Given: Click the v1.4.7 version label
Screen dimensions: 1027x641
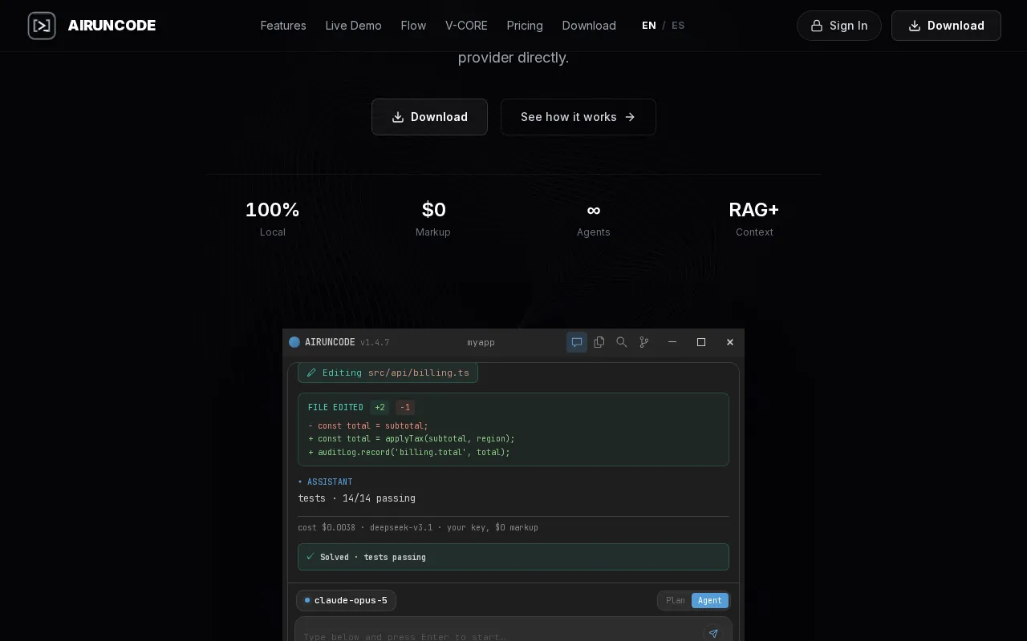Looking at the screenshot, I should click(x=375, y=342).
